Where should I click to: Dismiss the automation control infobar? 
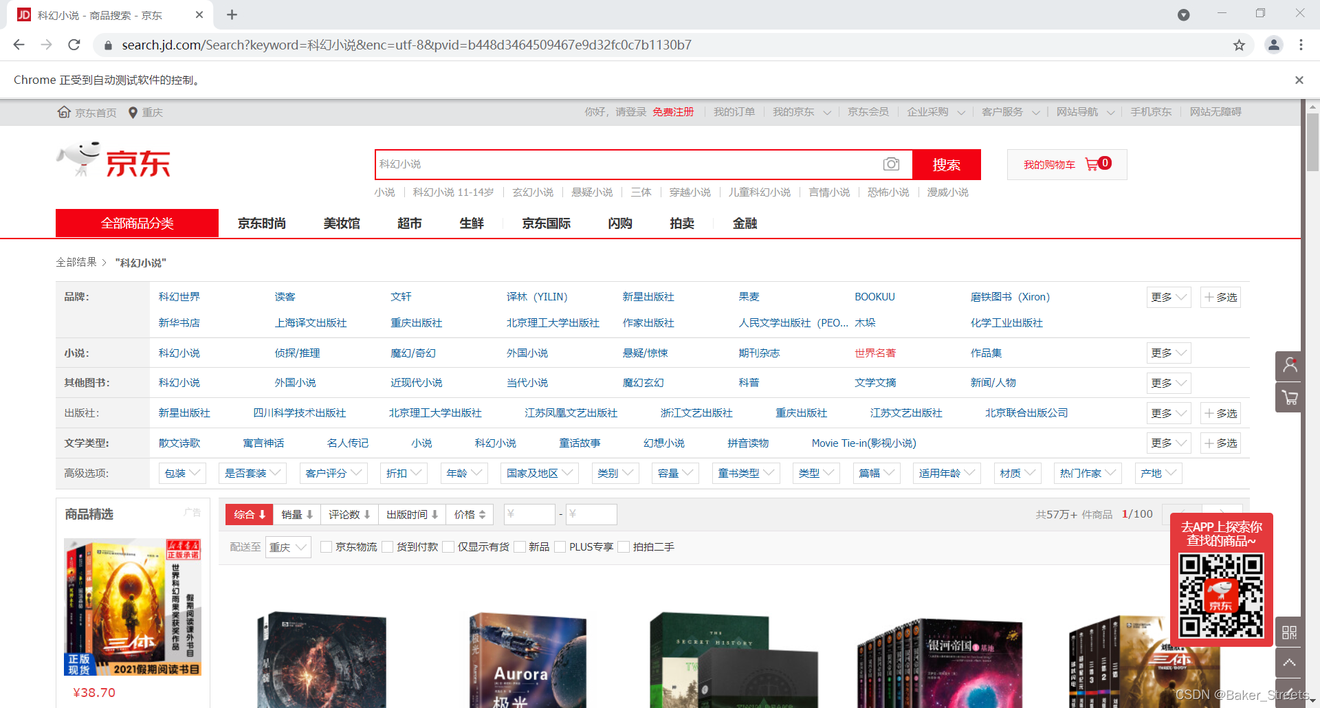coord(1299,80)
